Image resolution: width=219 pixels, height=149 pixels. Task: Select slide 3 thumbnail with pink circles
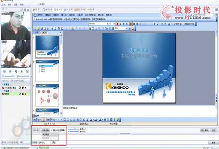pyautogui.click(x=47, y=95)
